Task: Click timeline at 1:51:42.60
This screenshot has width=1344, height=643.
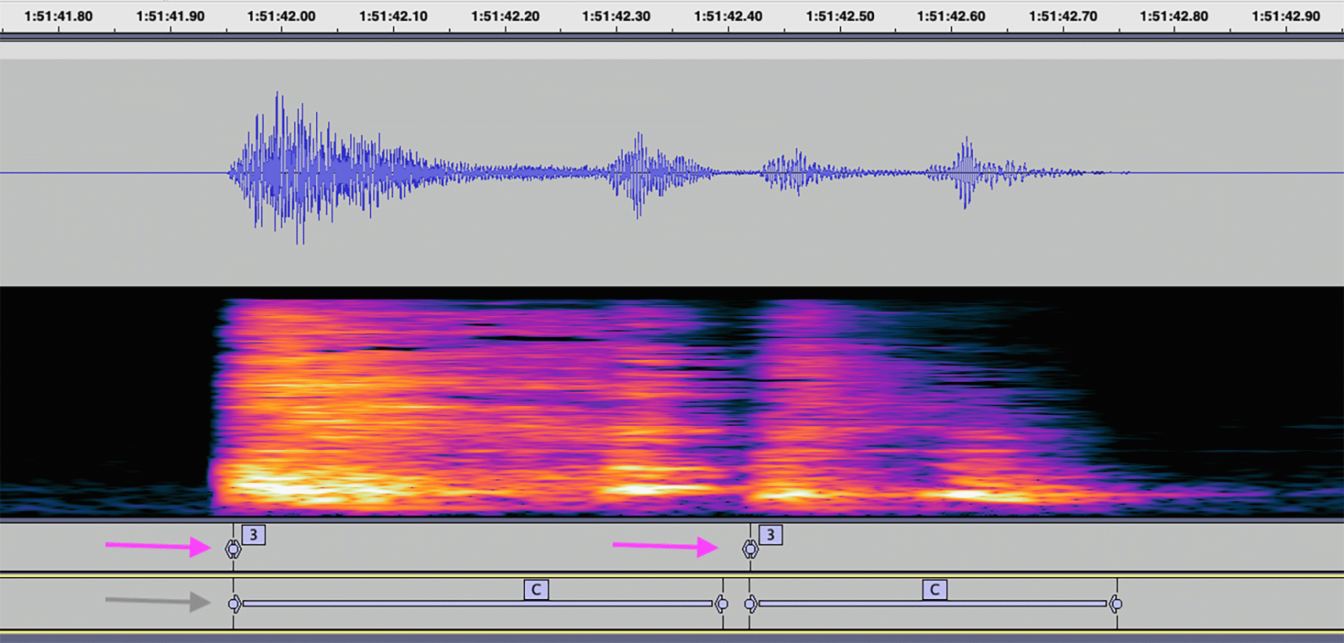Action: coord(952,16)
